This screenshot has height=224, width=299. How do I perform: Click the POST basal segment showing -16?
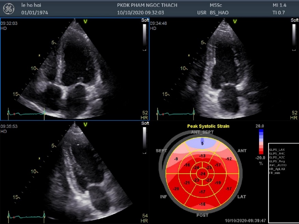[x=202, y=204]
